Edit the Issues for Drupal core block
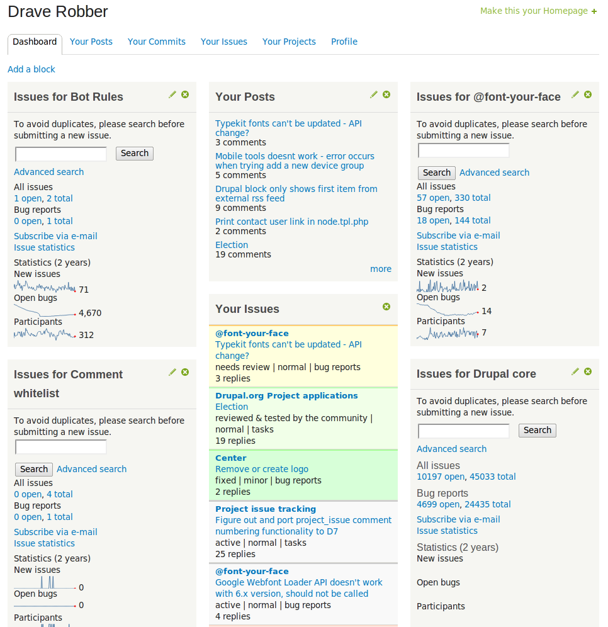 575,371
